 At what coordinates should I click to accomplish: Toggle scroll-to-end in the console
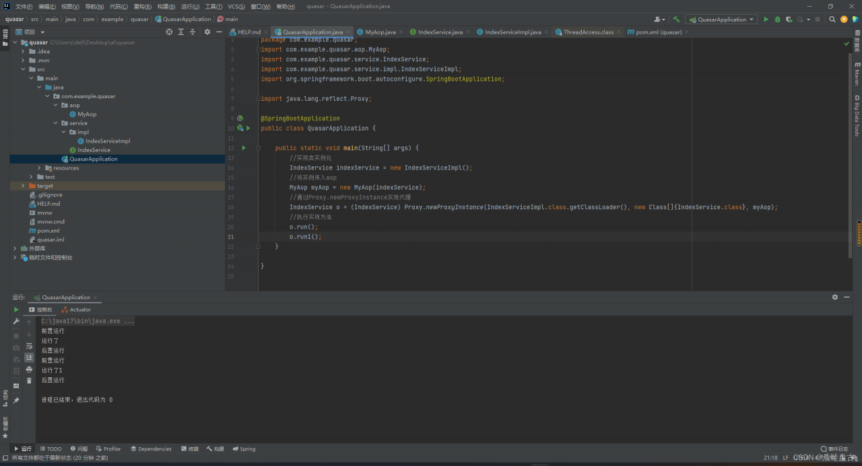point(29,358)
